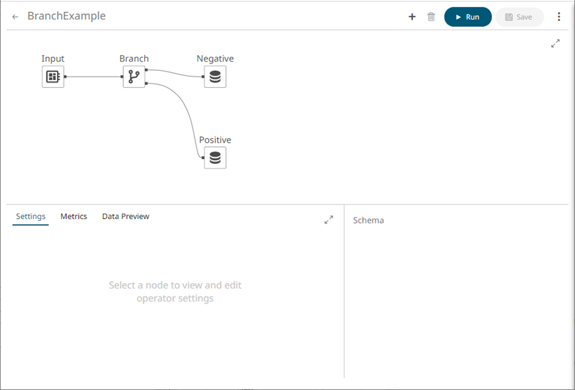Expand the pipeline canvas to full view

click(555, 44)
